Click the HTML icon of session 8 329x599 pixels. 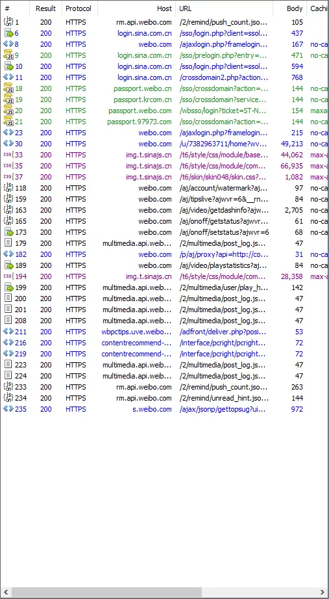click(x=8, y=44)
